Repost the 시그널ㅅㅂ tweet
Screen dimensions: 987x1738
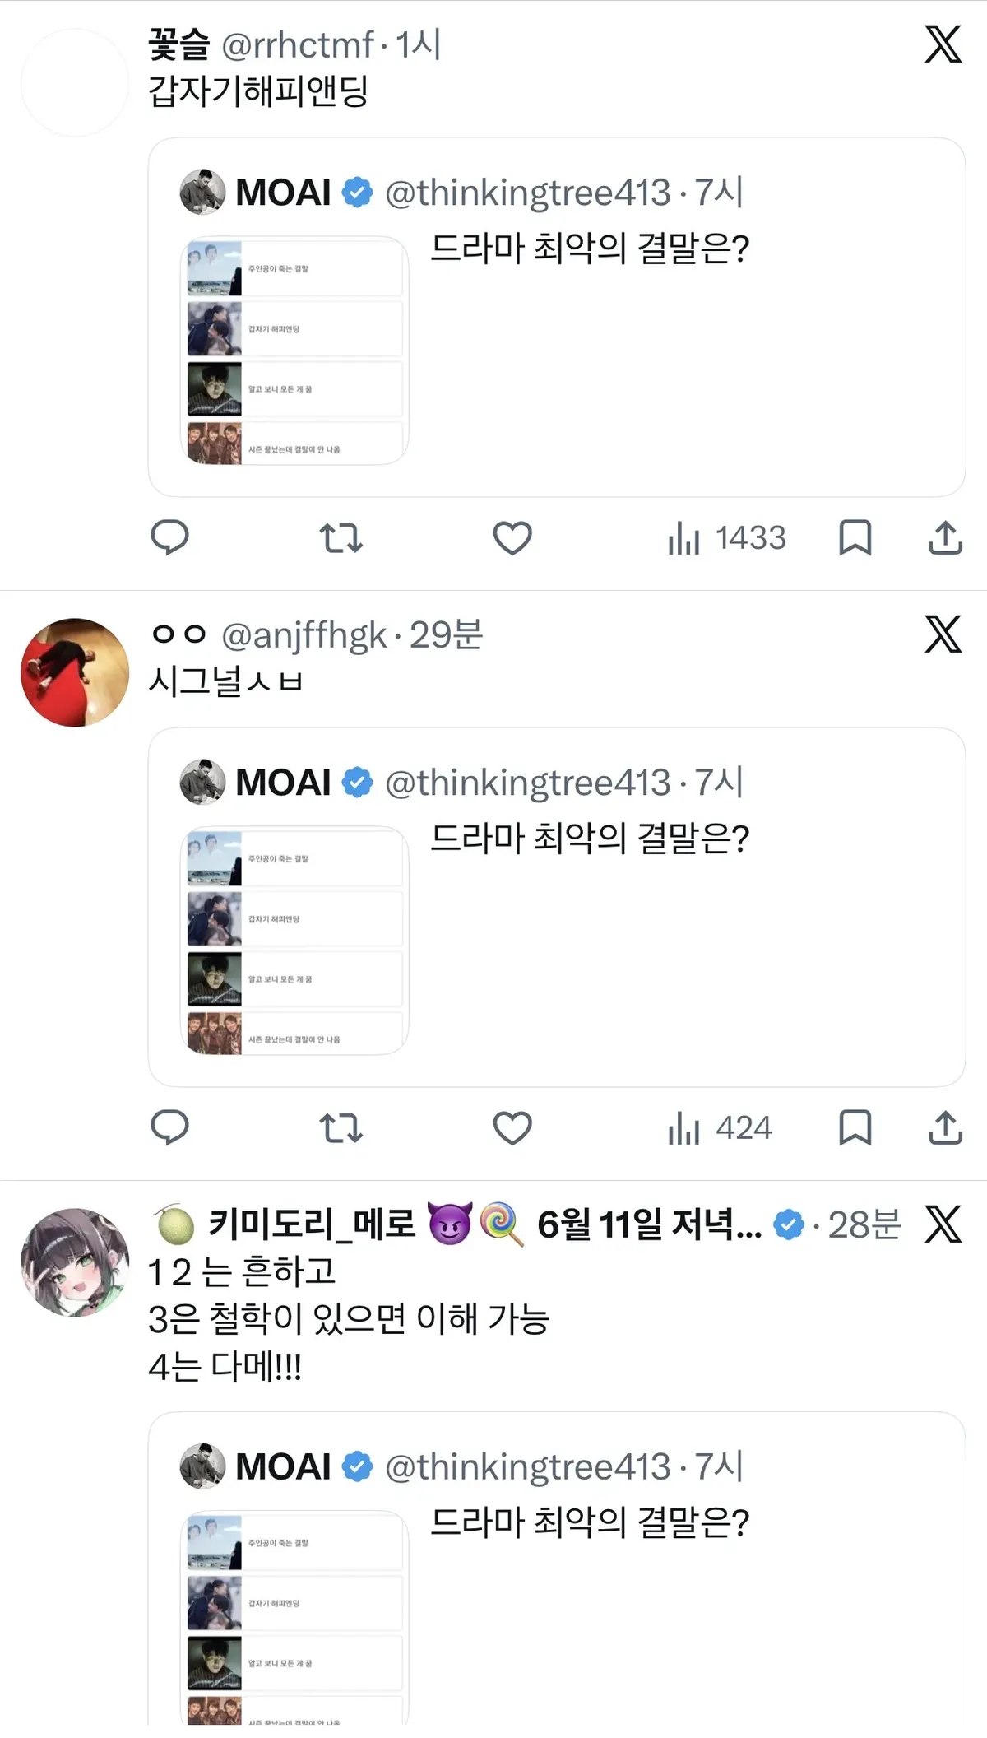[x=341, y=1127]
